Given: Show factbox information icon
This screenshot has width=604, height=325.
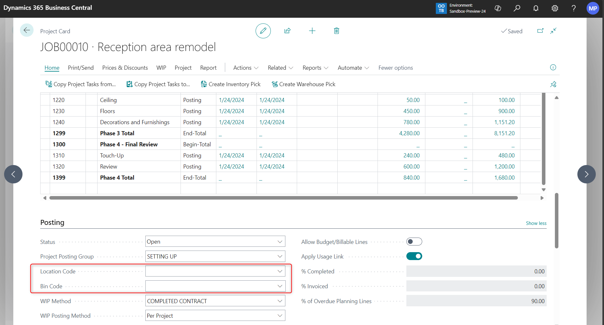Looking at the screenshot, I should pyautogui.click(x=553, y=67).
